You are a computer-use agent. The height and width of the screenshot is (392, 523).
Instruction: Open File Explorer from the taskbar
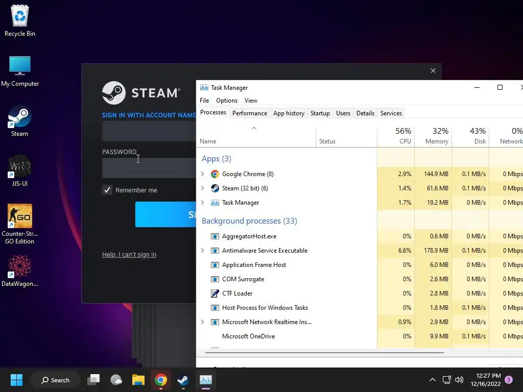click(x=138, y=380)
